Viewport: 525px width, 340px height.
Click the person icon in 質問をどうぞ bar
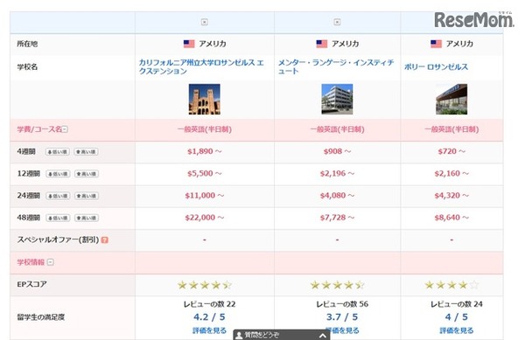click(239, 336)
